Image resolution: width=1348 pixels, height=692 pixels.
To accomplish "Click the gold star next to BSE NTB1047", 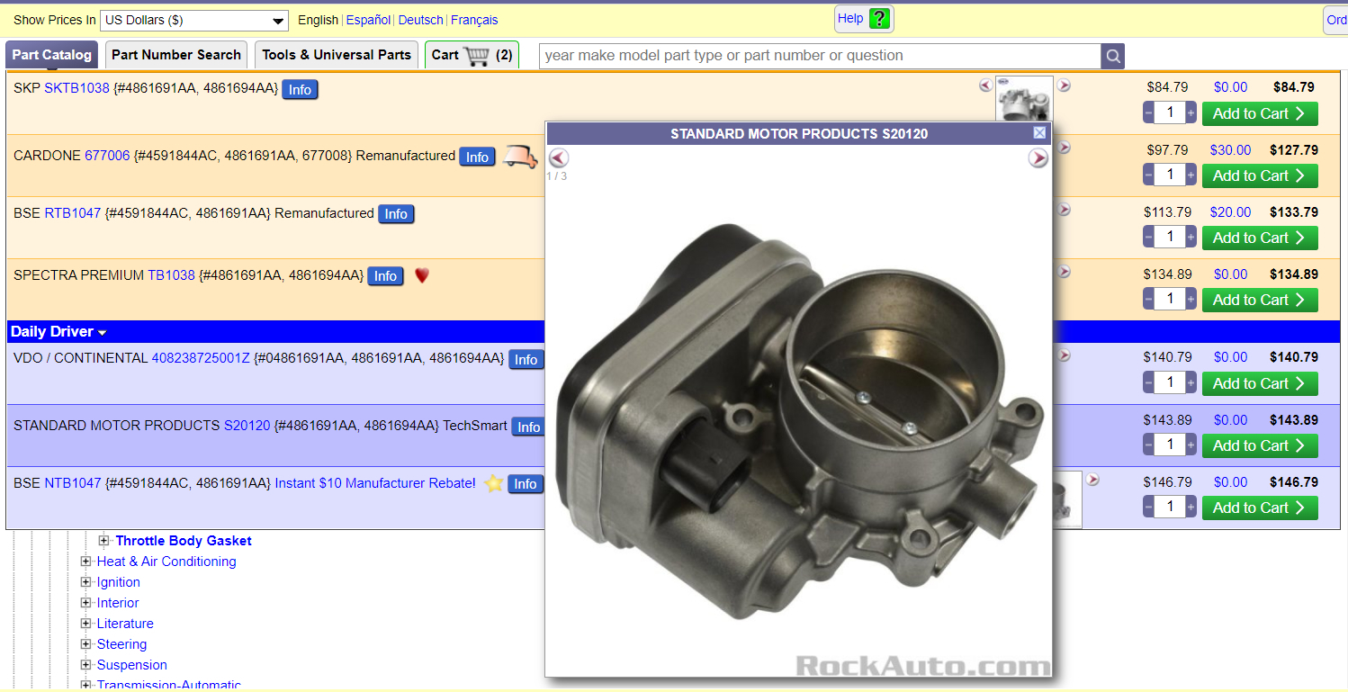I will pyautogui.click(x=493, y=484).
